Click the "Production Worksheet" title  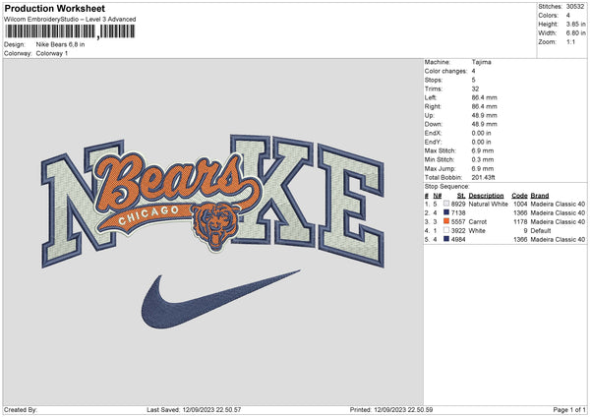(x=55, y=8)
